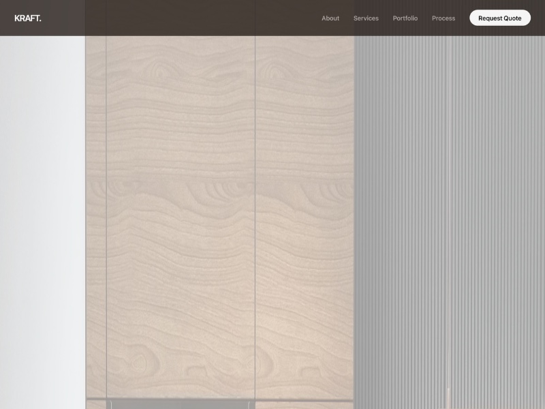This screenshot has width=545, height=409.
Task: Navigate to the Process section
Action: click(x=443, y=18)
